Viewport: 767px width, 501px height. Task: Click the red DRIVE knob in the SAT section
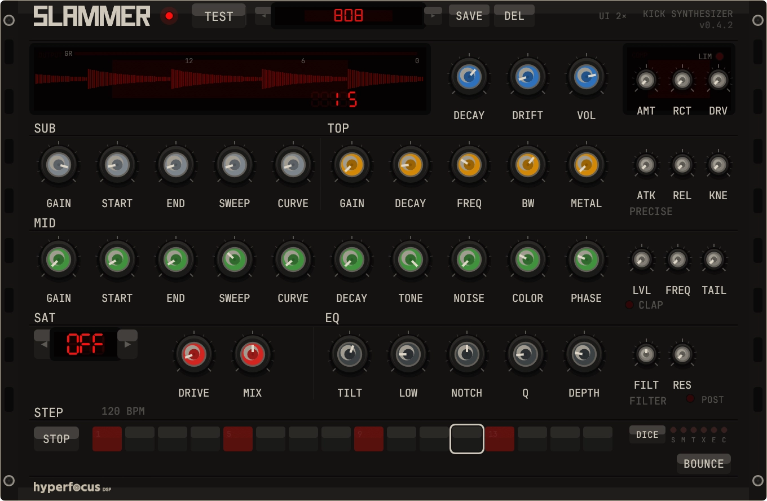[x=193, y=354]
